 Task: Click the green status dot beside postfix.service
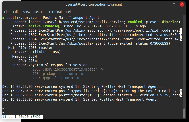pos(3,18)
